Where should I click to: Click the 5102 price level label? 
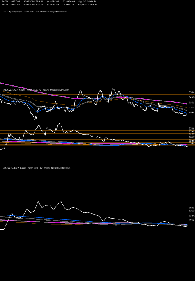click(x=191, y=108)
